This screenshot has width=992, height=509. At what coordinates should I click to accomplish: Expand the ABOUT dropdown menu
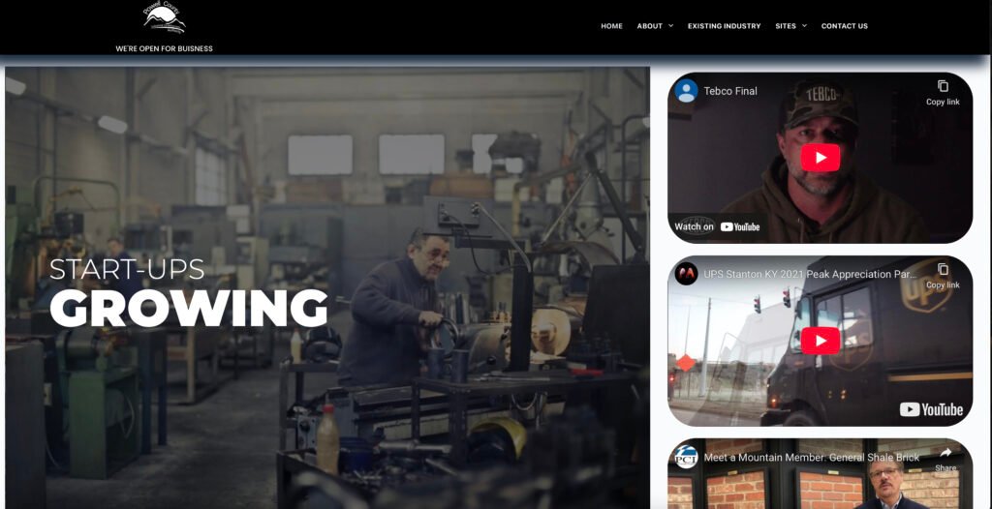[655, 26]
